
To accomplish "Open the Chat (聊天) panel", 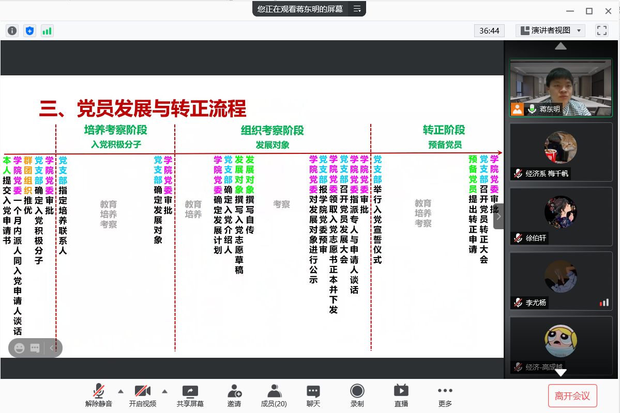I will click(x=313, y=395).
